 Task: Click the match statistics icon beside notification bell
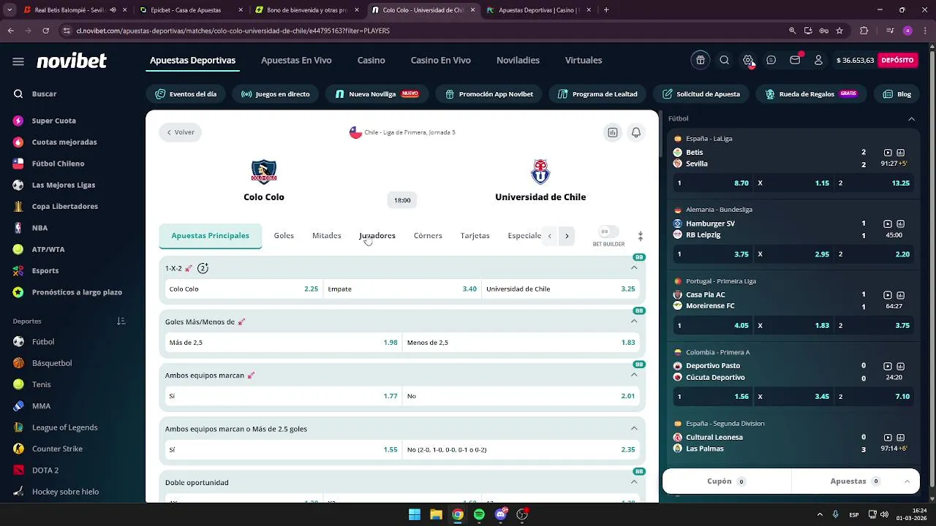pyautogui.click(x=613, y=132)
